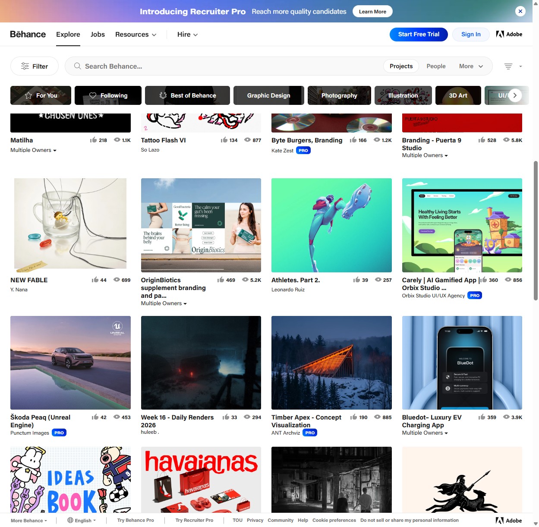Open havaianas project thumbnail
Image resolution: width=539 pixels, height=527 pixels.
click(x=201, y=480)
